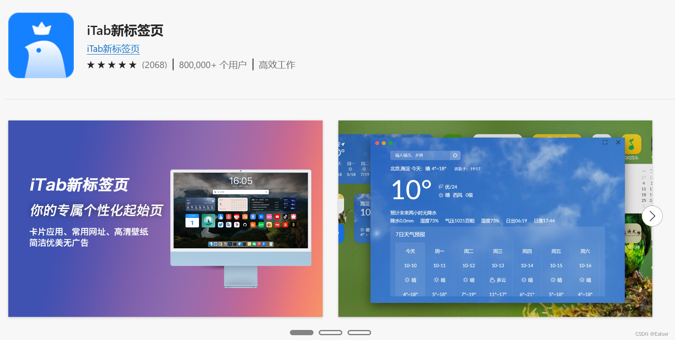Click the 气压1021百帕 pressure value

pos(460,221)
